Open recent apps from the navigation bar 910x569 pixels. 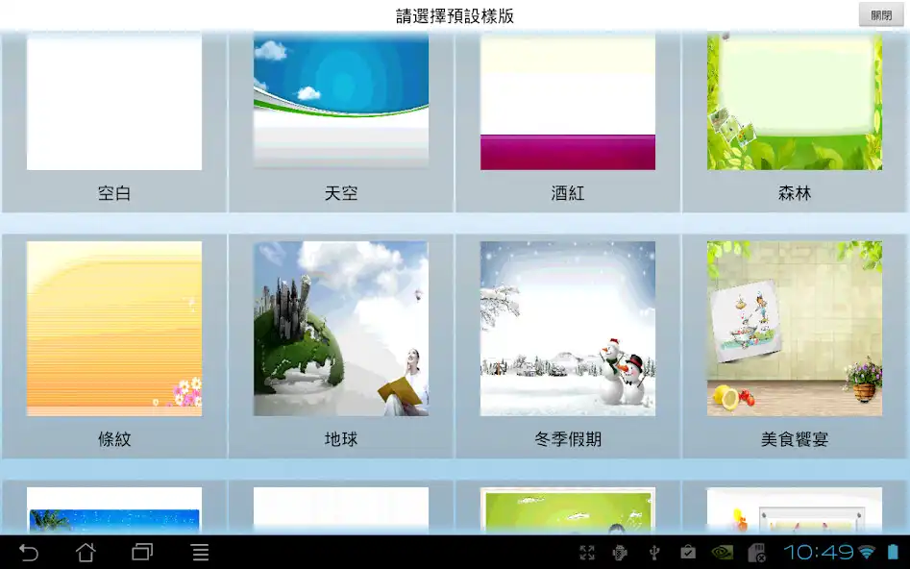pyautogui.click(x=142, y=553)
